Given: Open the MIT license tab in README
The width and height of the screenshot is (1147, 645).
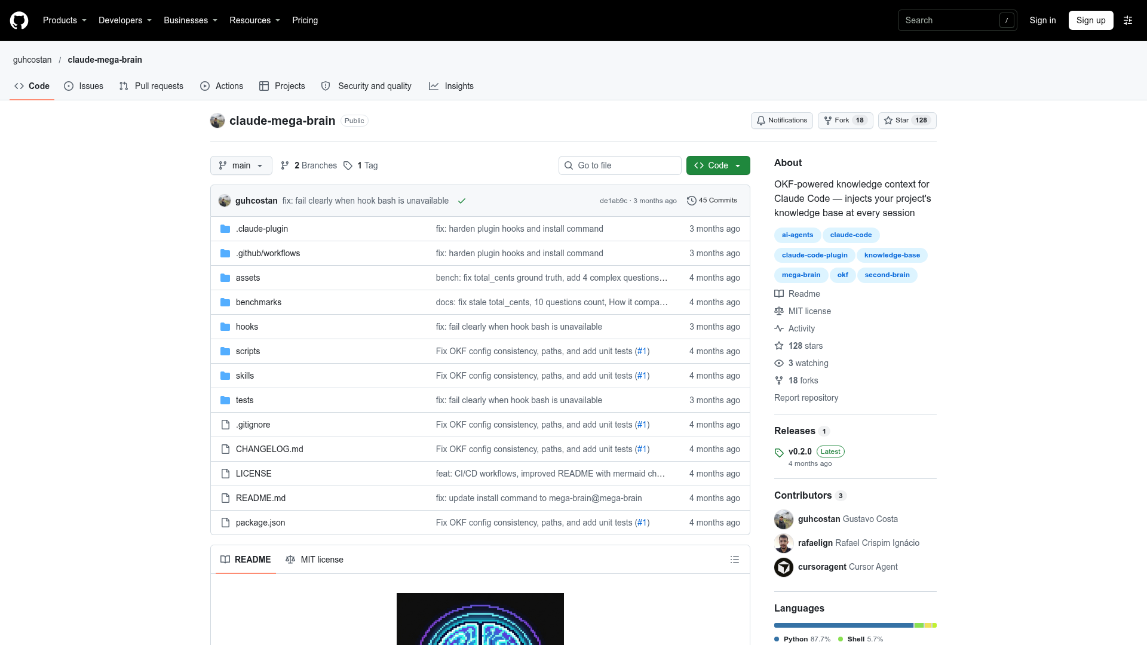Looking at the screenshot, I should [315, 560].
